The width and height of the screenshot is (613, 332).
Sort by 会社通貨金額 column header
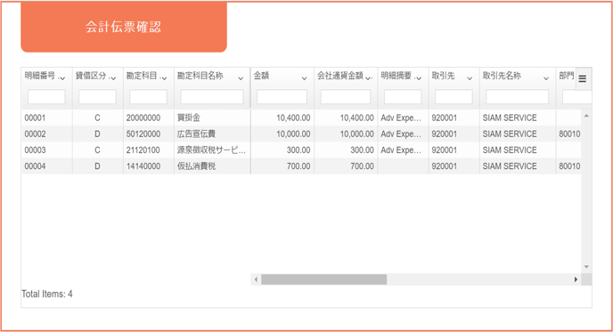(x=340, y=76)
